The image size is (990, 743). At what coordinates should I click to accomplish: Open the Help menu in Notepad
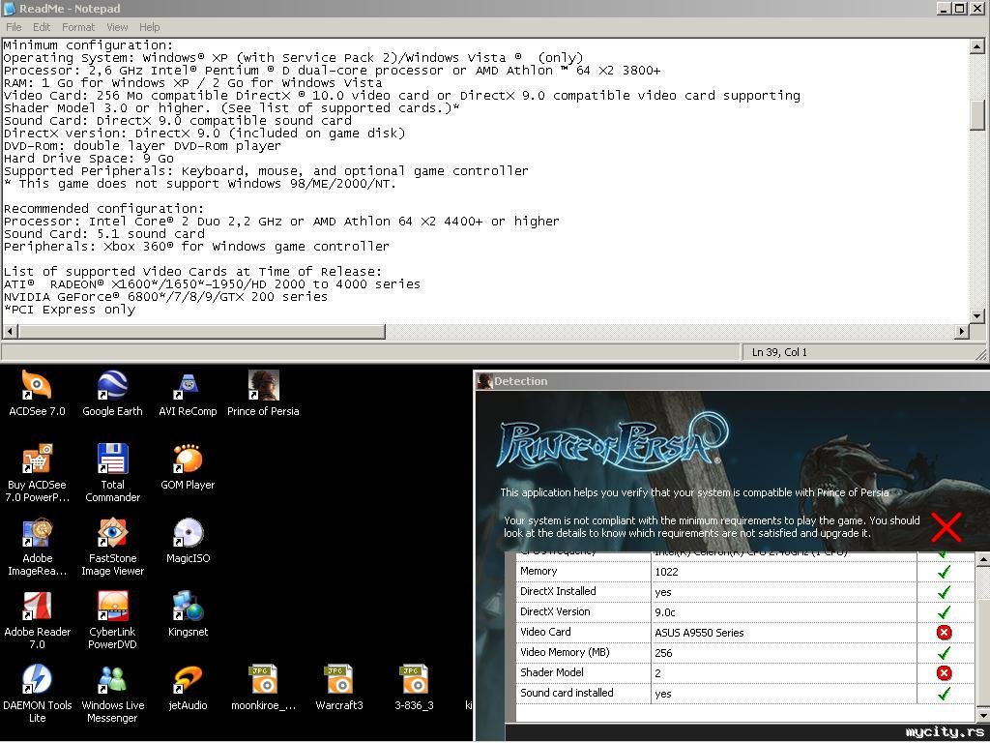point(150,27)
